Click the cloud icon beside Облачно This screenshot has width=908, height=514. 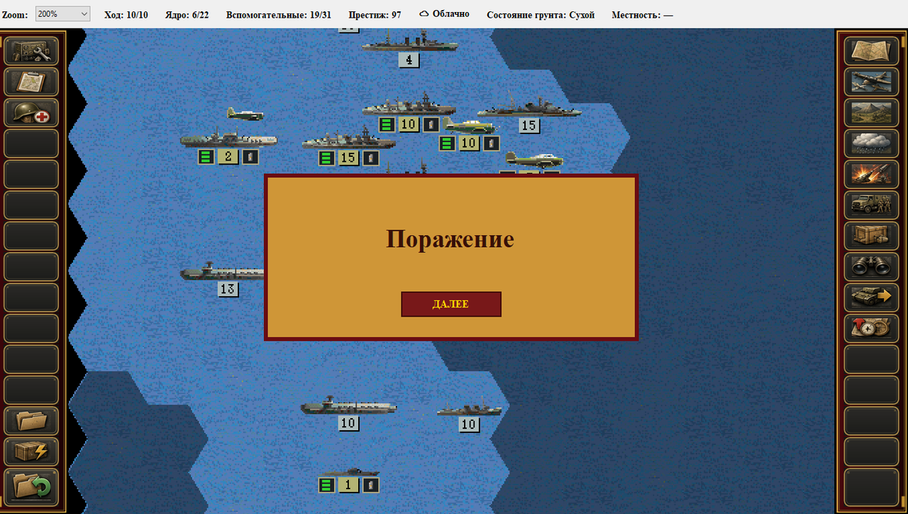point(424,14)
